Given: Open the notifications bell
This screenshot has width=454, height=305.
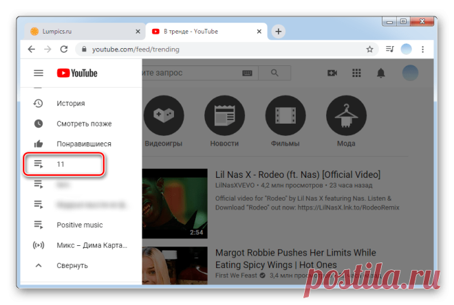Looking at the screenshot, I should [x=381, y=73].
